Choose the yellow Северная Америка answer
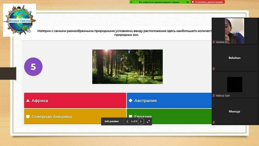The height and width of the screenshot is (146, 259). pyautogui.click(x=75, y=116)
